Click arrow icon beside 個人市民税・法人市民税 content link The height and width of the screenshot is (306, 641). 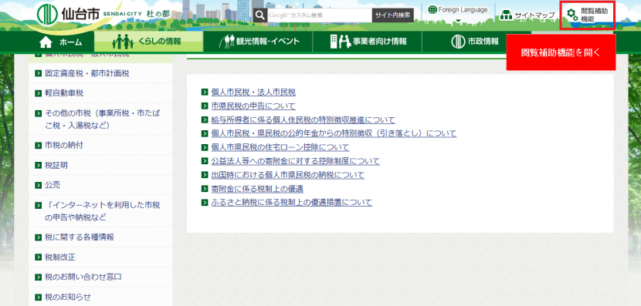coord(205,92)
